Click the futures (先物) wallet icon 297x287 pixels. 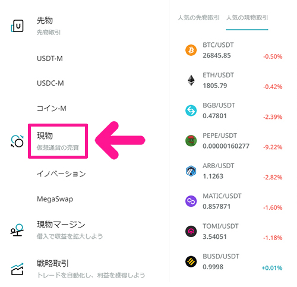tap(17, 26)
